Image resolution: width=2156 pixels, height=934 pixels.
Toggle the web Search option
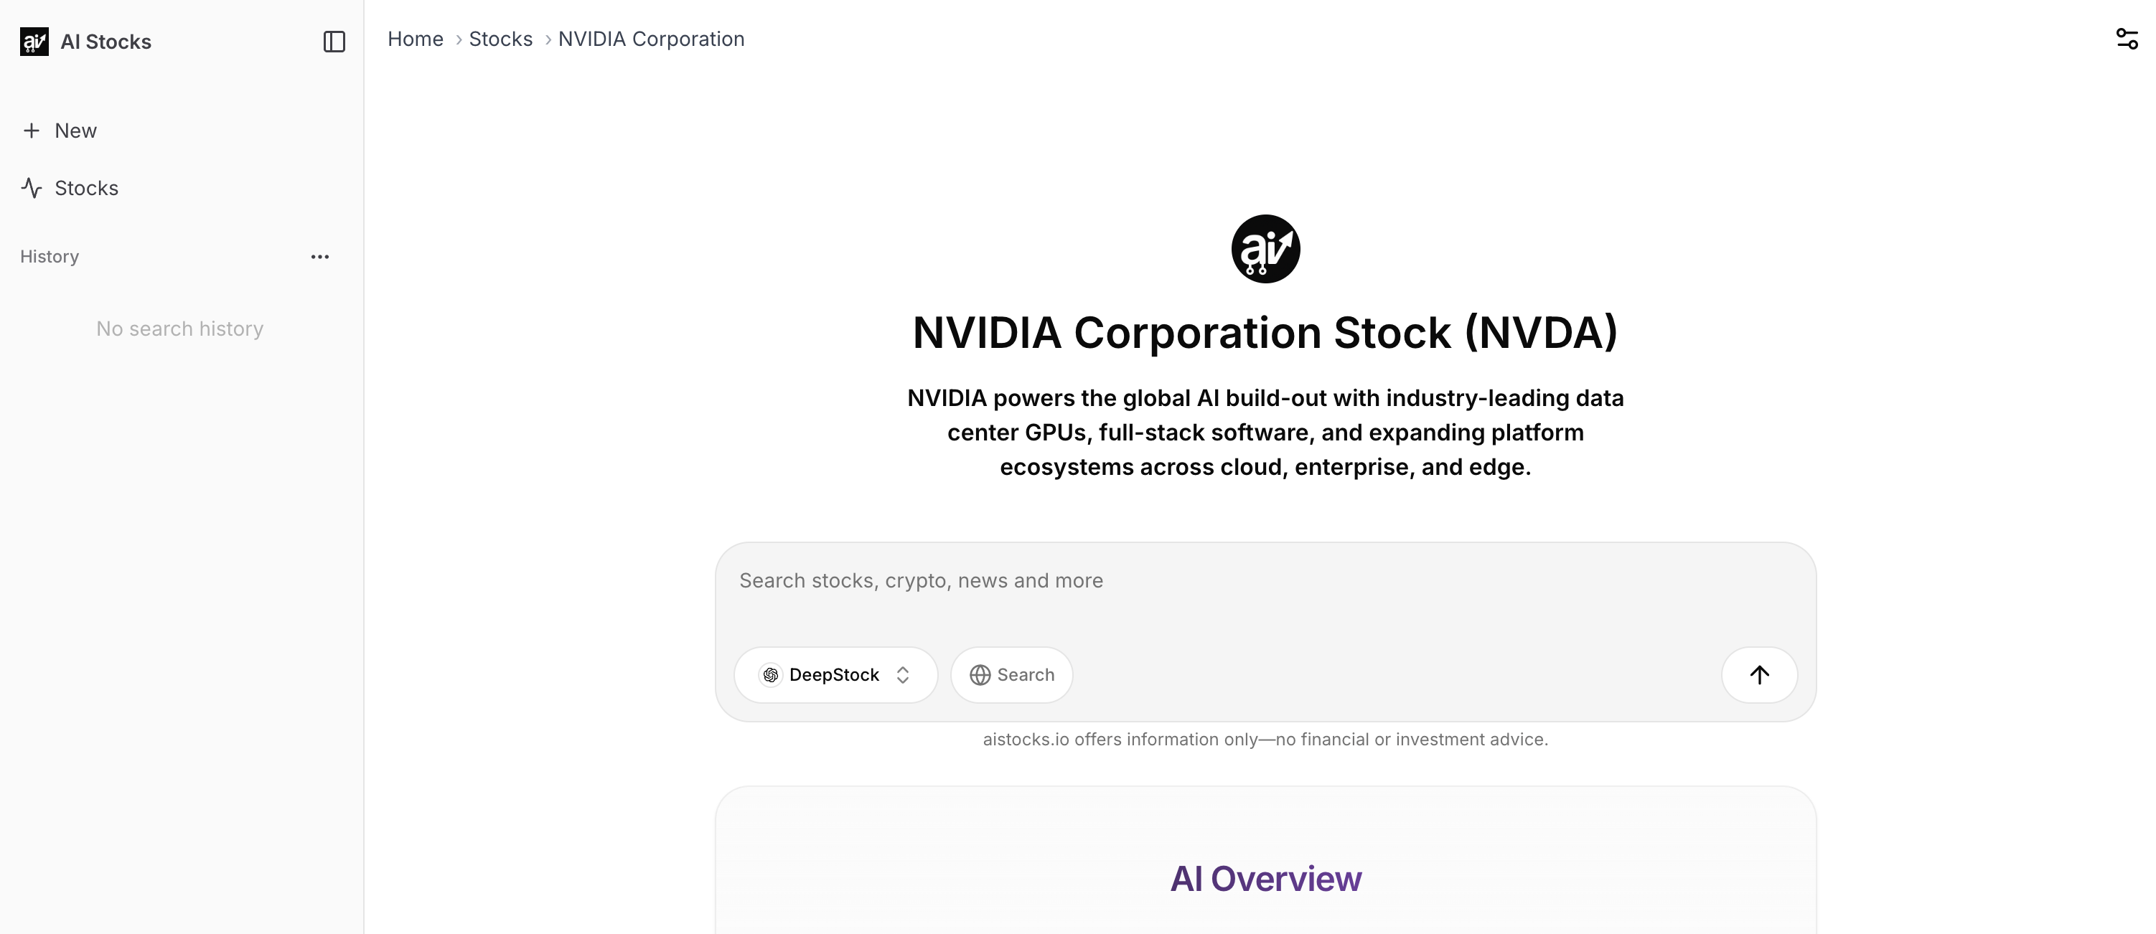1011,674
